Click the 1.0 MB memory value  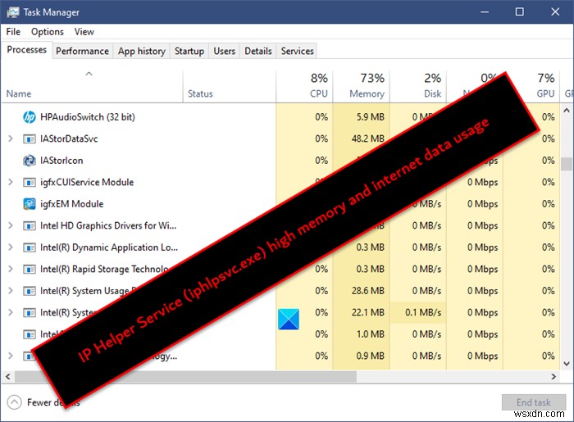[x=370, y=334]
